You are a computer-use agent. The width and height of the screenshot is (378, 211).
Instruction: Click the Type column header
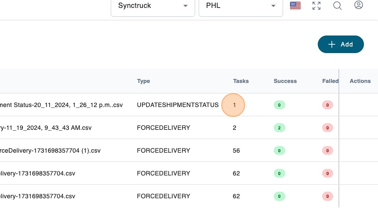[144, 81]
